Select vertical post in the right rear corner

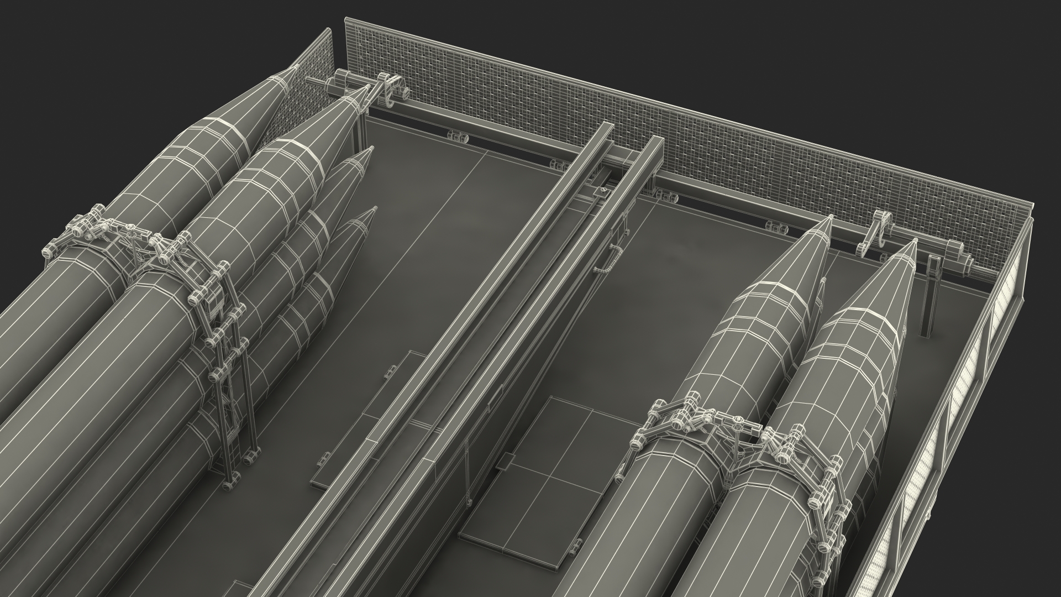coord(932,293)
